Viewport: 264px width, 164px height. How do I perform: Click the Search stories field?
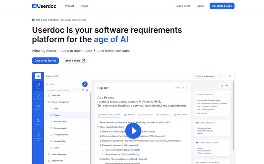[x=64, y=84]
